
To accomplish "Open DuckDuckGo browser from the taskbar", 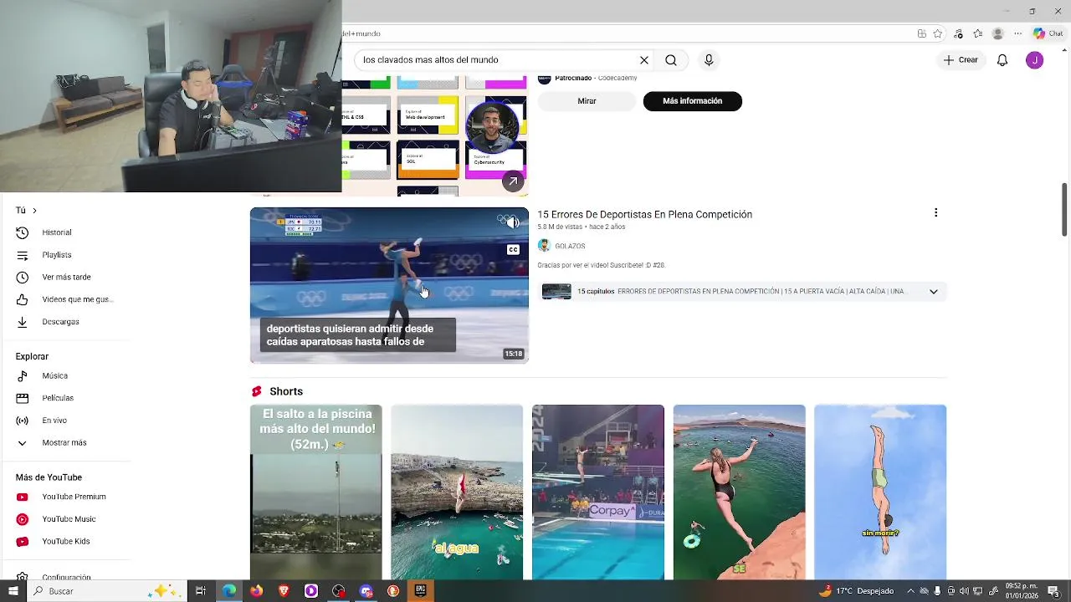I will tap(393, 591).
